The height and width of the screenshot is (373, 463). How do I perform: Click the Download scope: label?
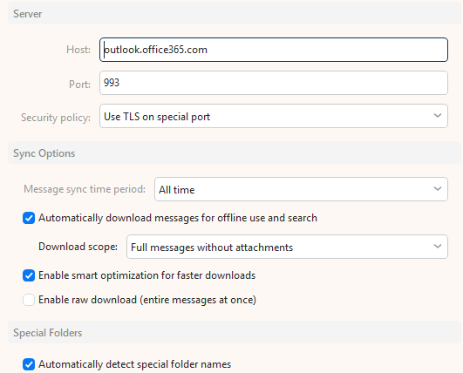coord(78,247)
